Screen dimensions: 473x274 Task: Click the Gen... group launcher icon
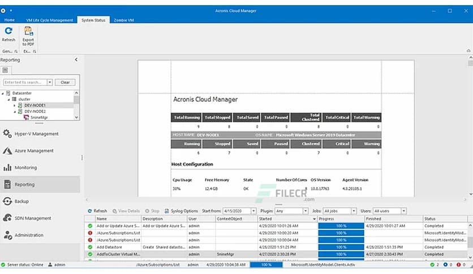pos(16,52)
